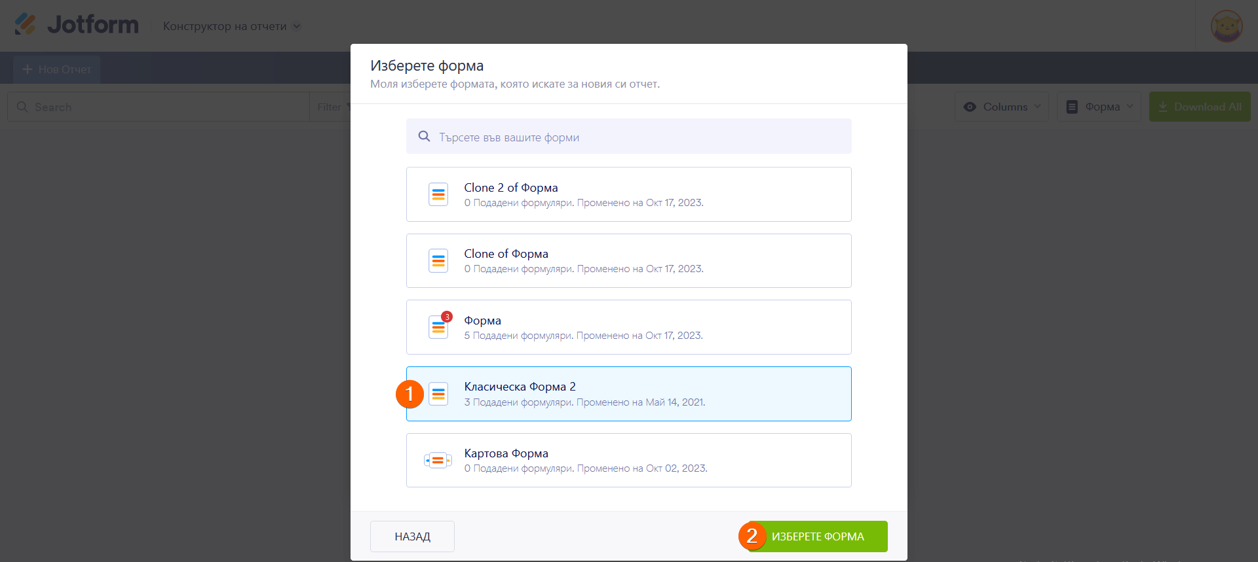Screen dimensions: 1258x562
Task: Focus the Търсете във вашите форми field
Action: 639,137
